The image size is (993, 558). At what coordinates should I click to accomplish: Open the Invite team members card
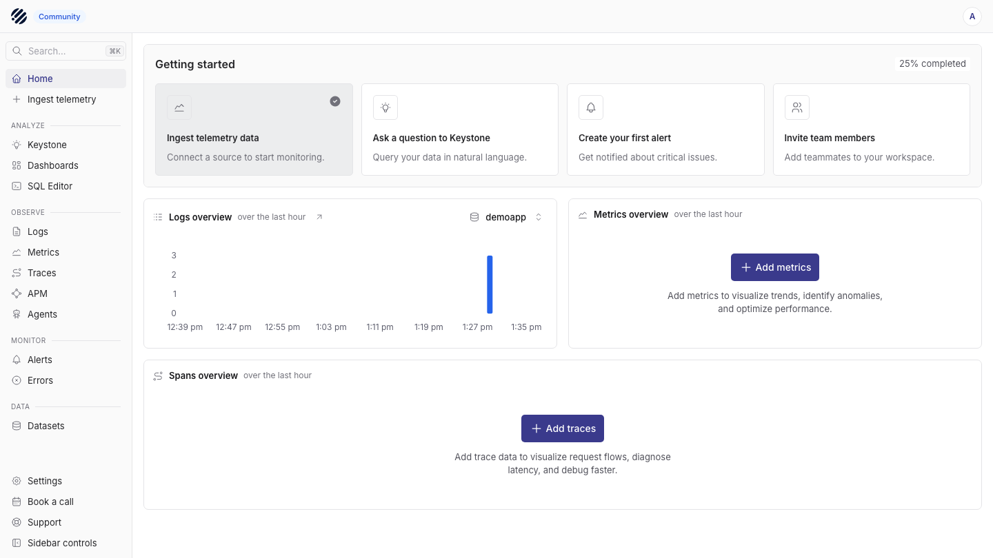click(x=872, y=130)
